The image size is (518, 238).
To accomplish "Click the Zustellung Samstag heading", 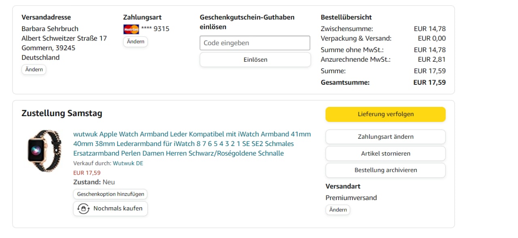I will tap(62, 113).
